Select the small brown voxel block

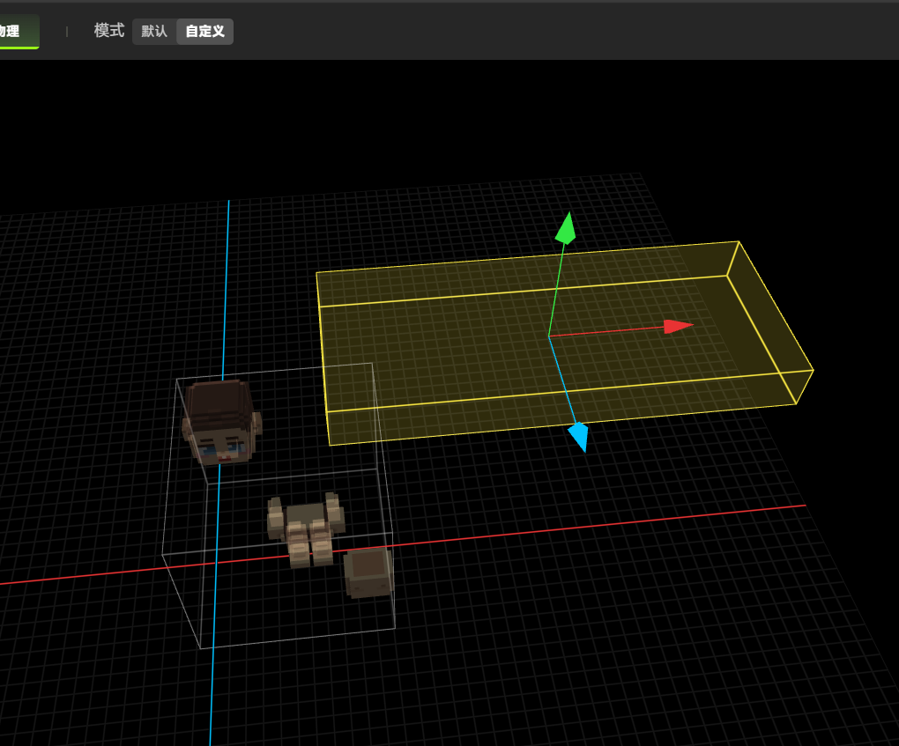[x=368, y=572]
